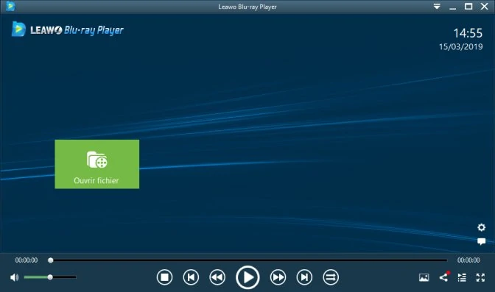Screen dimensions: 495x292
Task: Open the title bar dropdown menu arrow
Action: pos(437,7)
